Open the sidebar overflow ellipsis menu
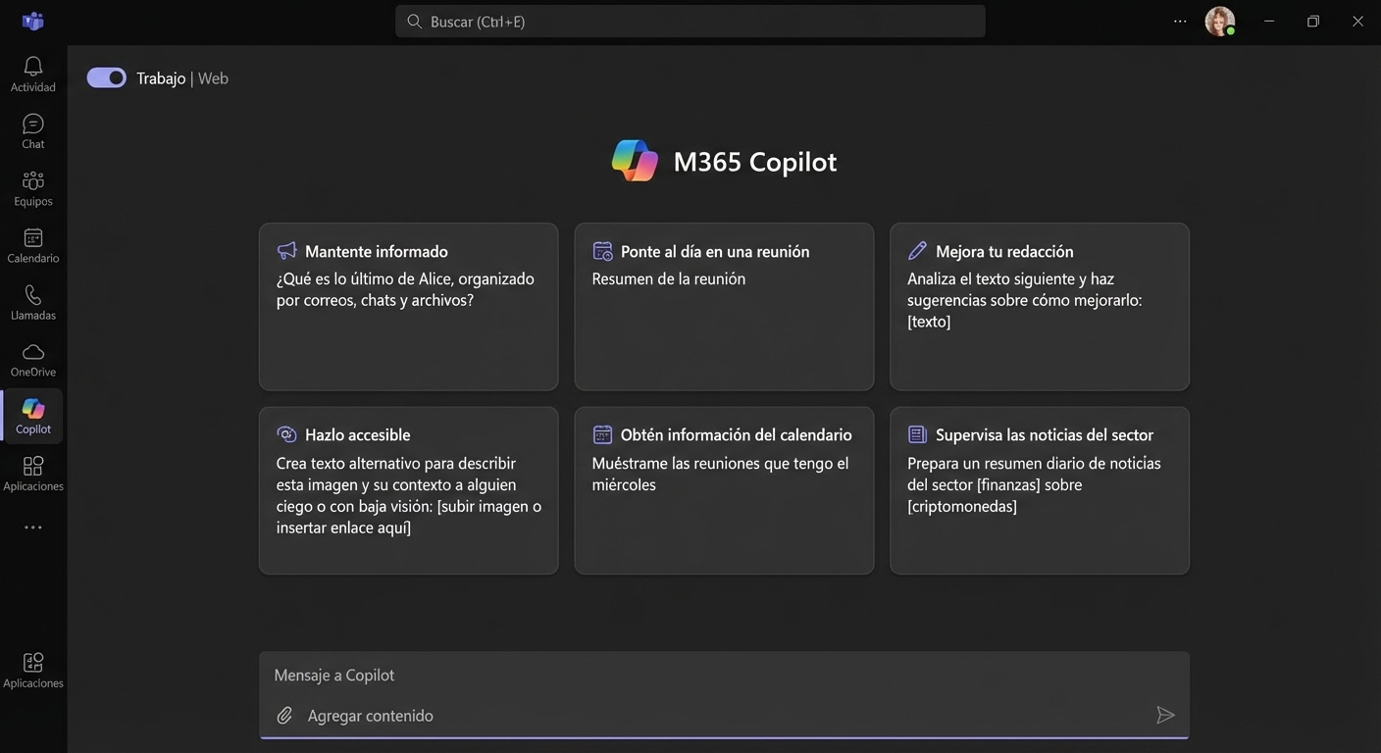1381x753 pixels. (x=32, y=527)
